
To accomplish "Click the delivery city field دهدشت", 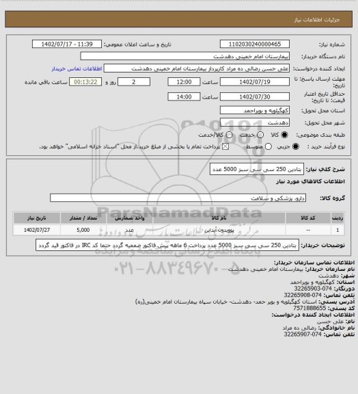I will (x=255, y=122).
